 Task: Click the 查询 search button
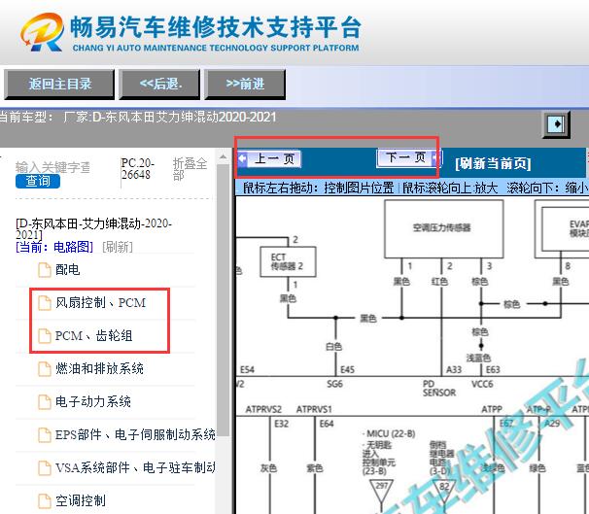tap(38, 182)
